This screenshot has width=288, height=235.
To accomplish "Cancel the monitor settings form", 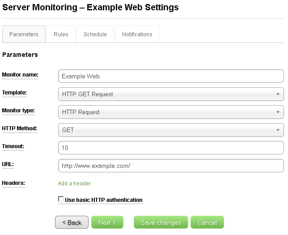I will 207,222.
